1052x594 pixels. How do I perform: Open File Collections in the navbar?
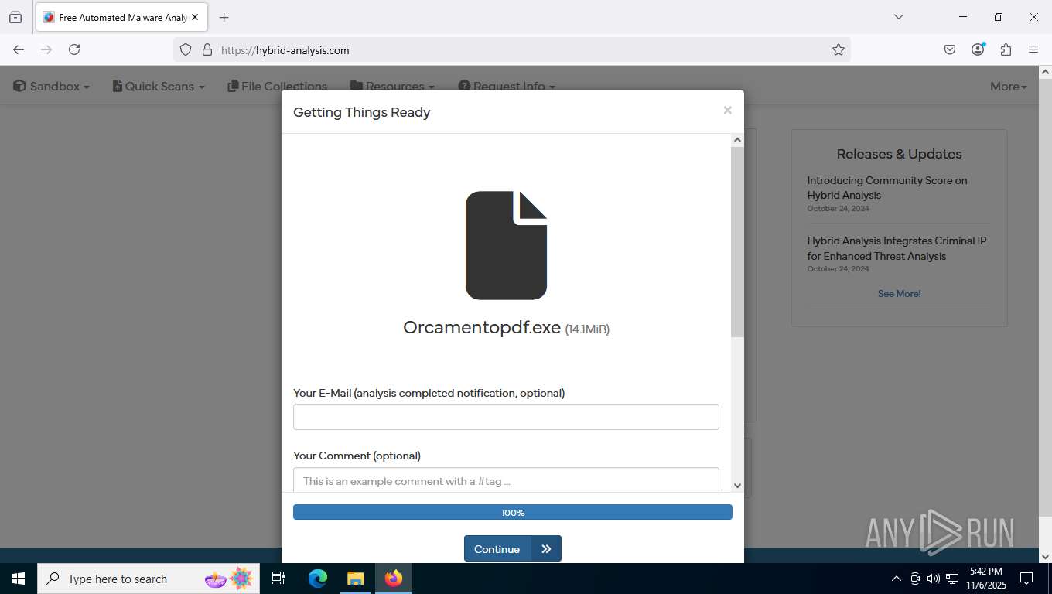click(x=277, y=87)
